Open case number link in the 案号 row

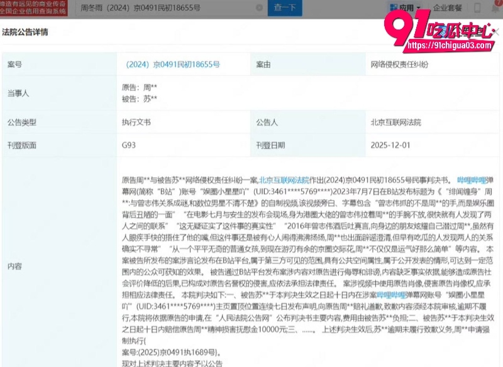point(173,65)
